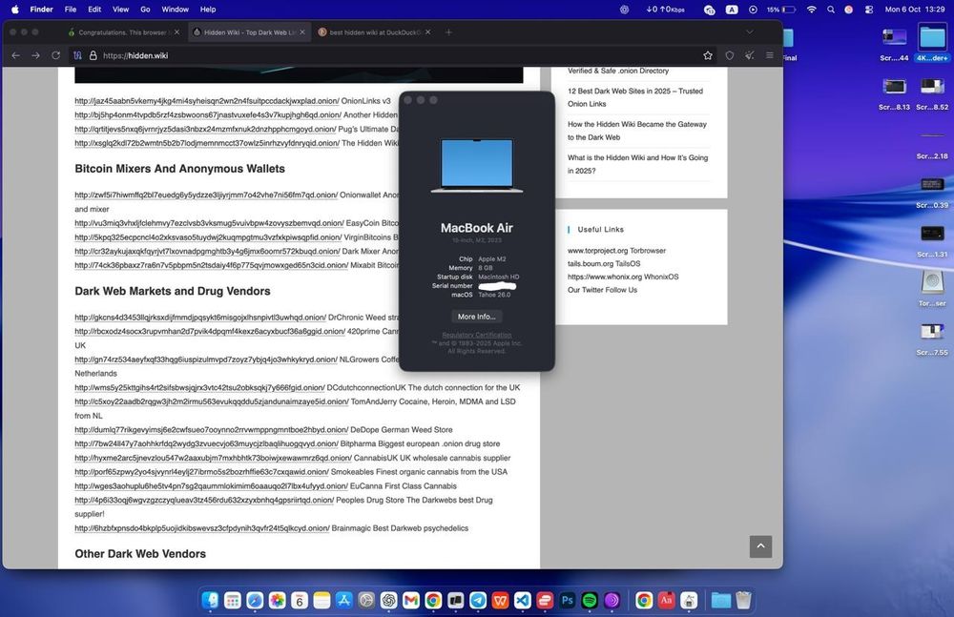Open the whonix.org WhonixOS link
This screenshot has height=617, width=954.
click(x=623, y=277)
